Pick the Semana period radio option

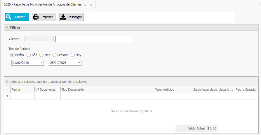pos(54,55)
